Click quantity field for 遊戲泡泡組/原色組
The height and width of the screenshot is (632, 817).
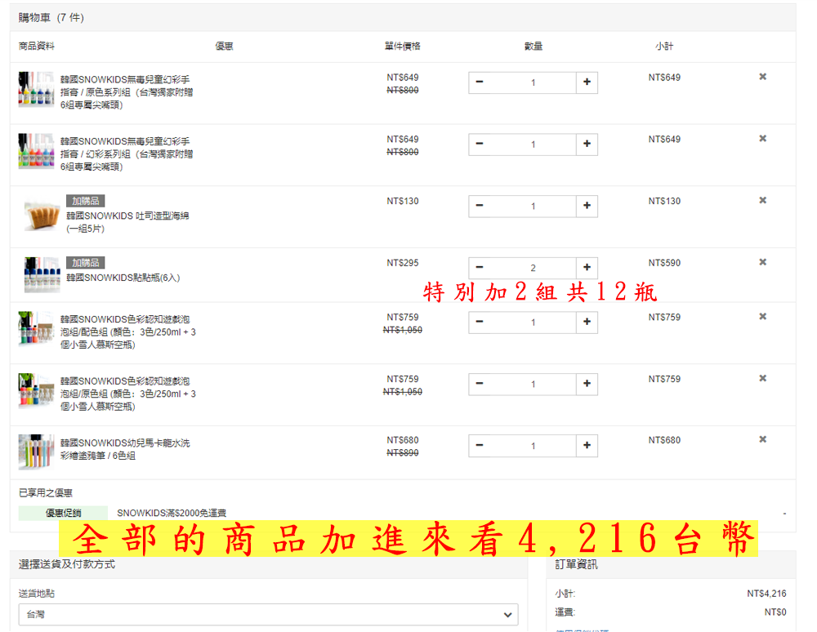point(533,385)
